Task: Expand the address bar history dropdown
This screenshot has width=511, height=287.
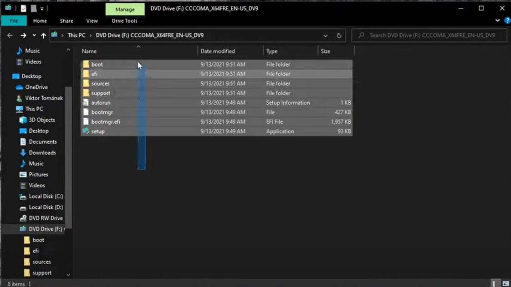Action: point(325,35)
